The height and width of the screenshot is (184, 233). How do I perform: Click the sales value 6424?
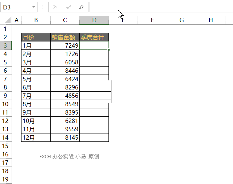(x=65, y=79)
